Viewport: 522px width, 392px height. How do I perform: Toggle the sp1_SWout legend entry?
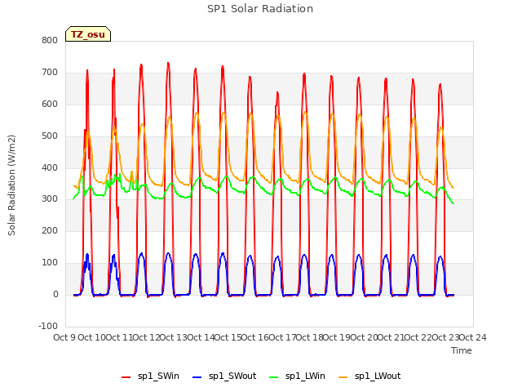coord(224,376)
